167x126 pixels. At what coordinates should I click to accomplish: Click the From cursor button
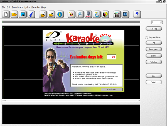(x=154, y=49)
